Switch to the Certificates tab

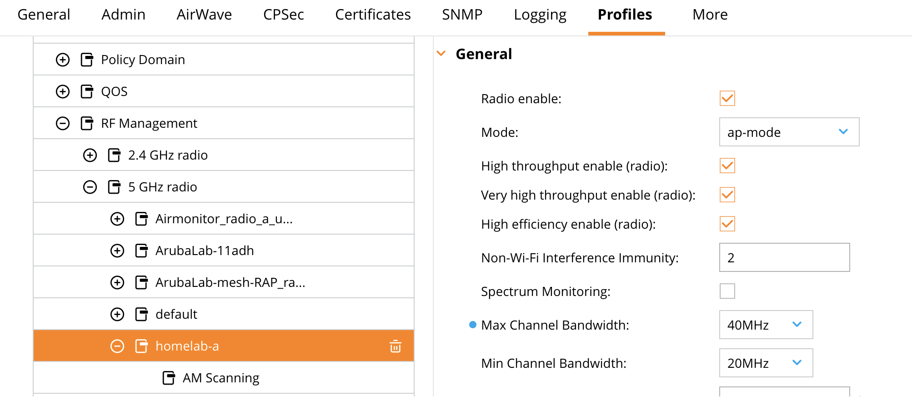click(373, 15)
